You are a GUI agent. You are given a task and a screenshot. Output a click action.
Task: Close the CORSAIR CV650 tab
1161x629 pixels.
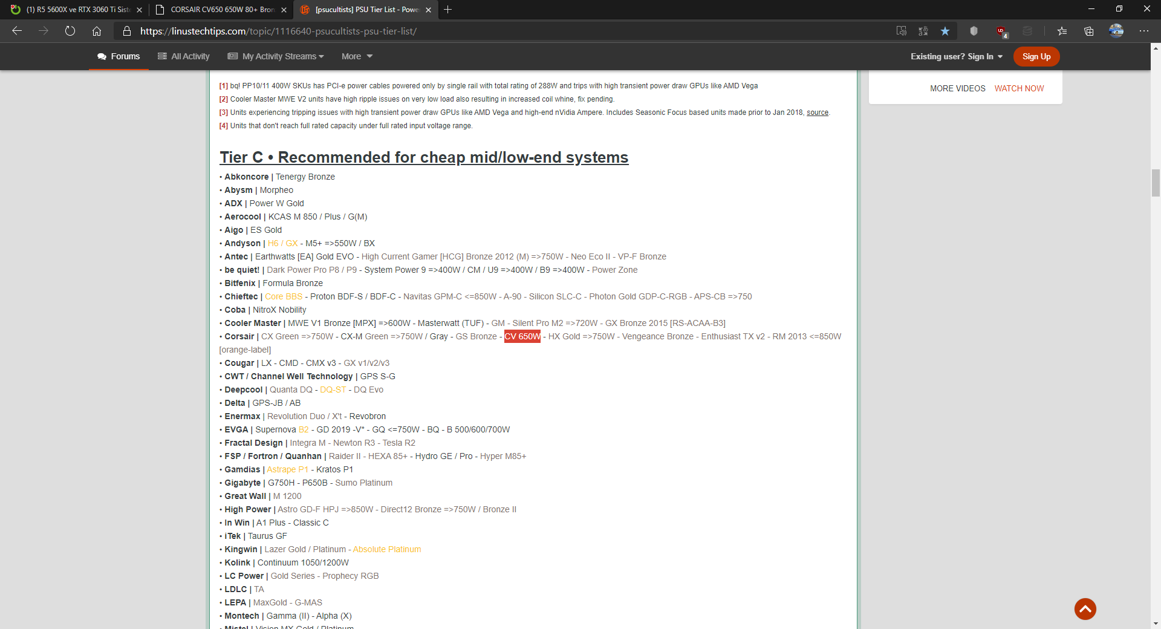pyautogui.click(x=284, y=10)
